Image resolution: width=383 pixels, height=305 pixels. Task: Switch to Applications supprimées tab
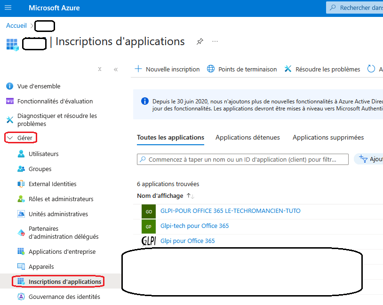click(328, 137)
